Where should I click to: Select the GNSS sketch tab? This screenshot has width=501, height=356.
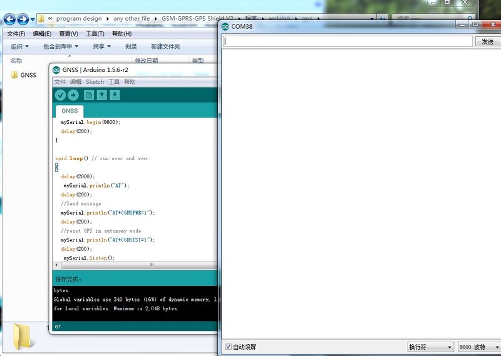pos(70,111)
